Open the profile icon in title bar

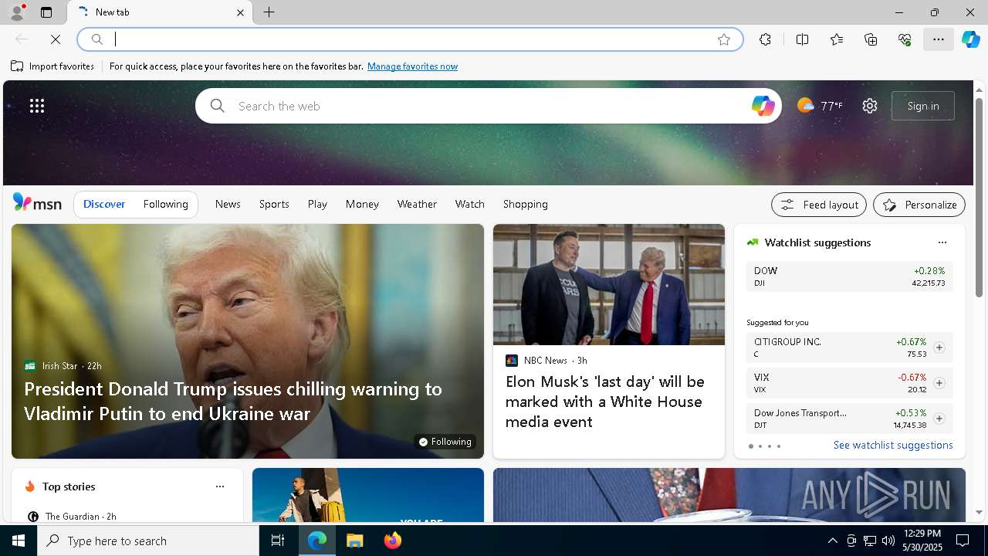(16, 12)
